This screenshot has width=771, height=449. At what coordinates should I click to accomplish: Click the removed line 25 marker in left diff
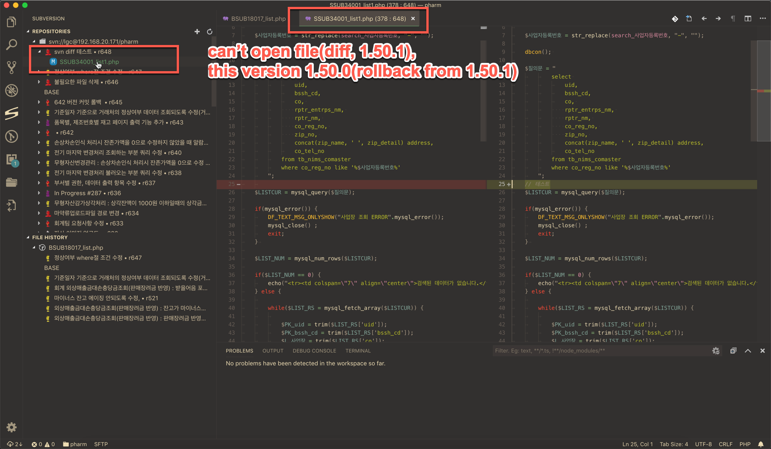click(x=239, y=184)
